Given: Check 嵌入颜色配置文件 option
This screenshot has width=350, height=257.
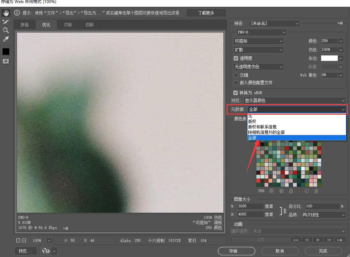Looking at the screenshot, I should pos(236,83).
